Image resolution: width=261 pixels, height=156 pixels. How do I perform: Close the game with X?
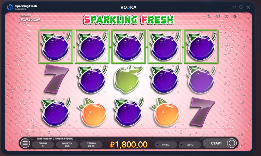(x=248, y=7)
